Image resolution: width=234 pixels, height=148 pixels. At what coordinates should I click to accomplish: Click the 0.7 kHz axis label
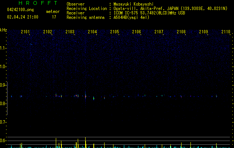(3, 122)
